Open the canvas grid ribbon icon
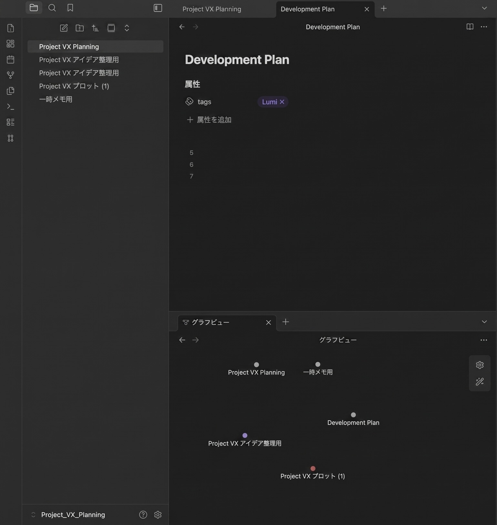This screenshot has width=497, height=525. (x=11, y=44)
